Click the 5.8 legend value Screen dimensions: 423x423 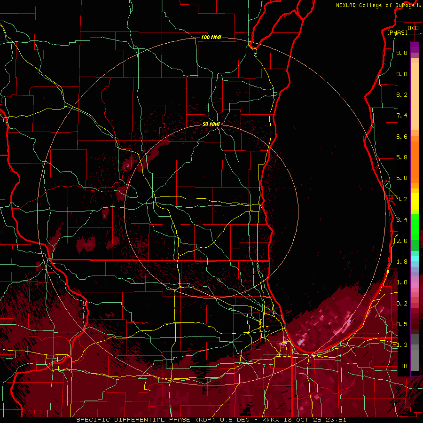(402, 157)
